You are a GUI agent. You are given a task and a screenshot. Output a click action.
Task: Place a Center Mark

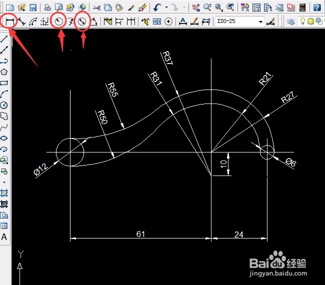pyautogui.click(x=168, y=21)
